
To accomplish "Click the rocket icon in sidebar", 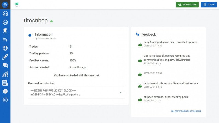I will 5,57.
